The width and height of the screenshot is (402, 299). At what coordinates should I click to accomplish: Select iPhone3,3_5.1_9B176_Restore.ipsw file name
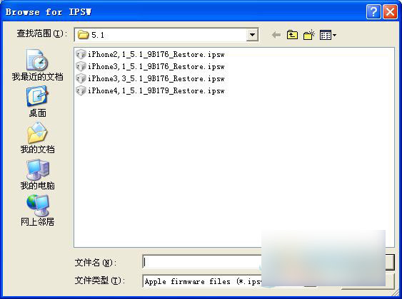click(156, 79)
